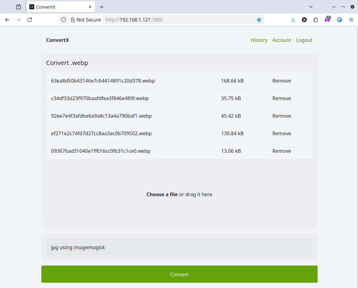Logout of ConvertX

[x=304, y=40]
